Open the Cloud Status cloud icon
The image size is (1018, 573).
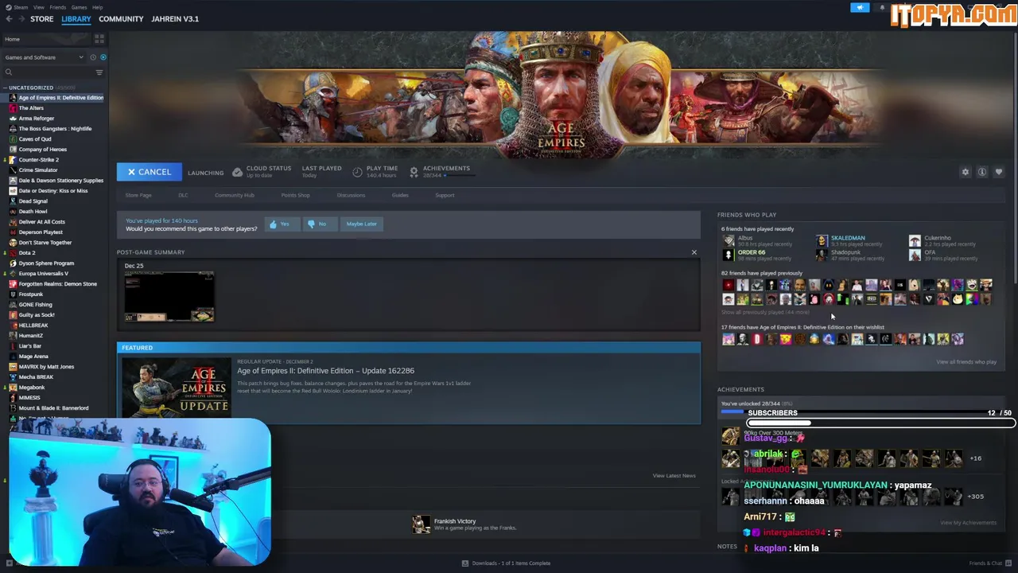[x=237, y=172]
